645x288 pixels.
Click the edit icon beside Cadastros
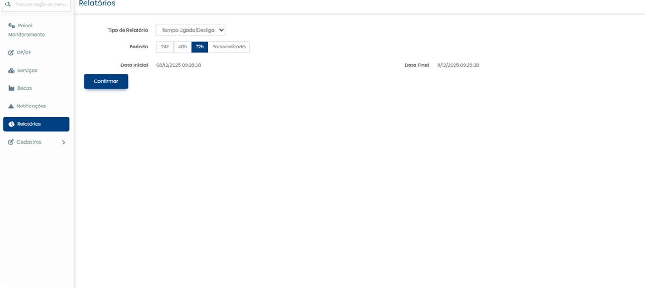(x=11, y=142)
